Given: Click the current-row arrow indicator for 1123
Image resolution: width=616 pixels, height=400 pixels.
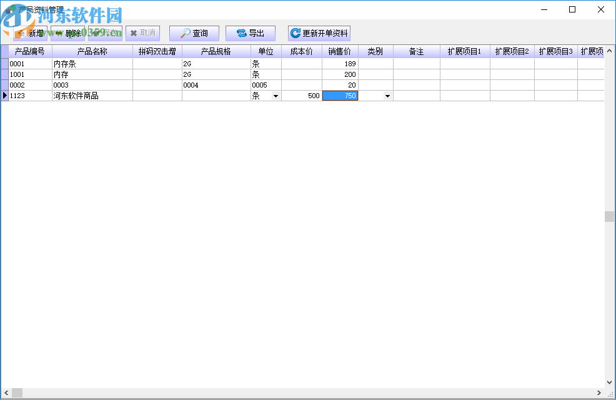Looking at the screenshot, I should [x=5, y=96].
